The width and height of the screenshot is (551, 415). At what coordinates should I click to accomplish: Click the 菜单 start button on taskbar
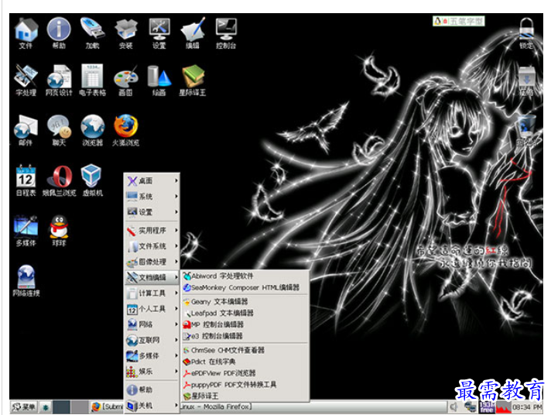pyautogui.click(x=23, y=407)
